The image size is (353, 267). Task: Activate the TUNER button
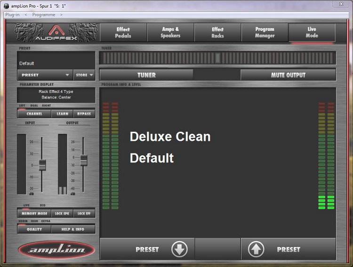146,75
